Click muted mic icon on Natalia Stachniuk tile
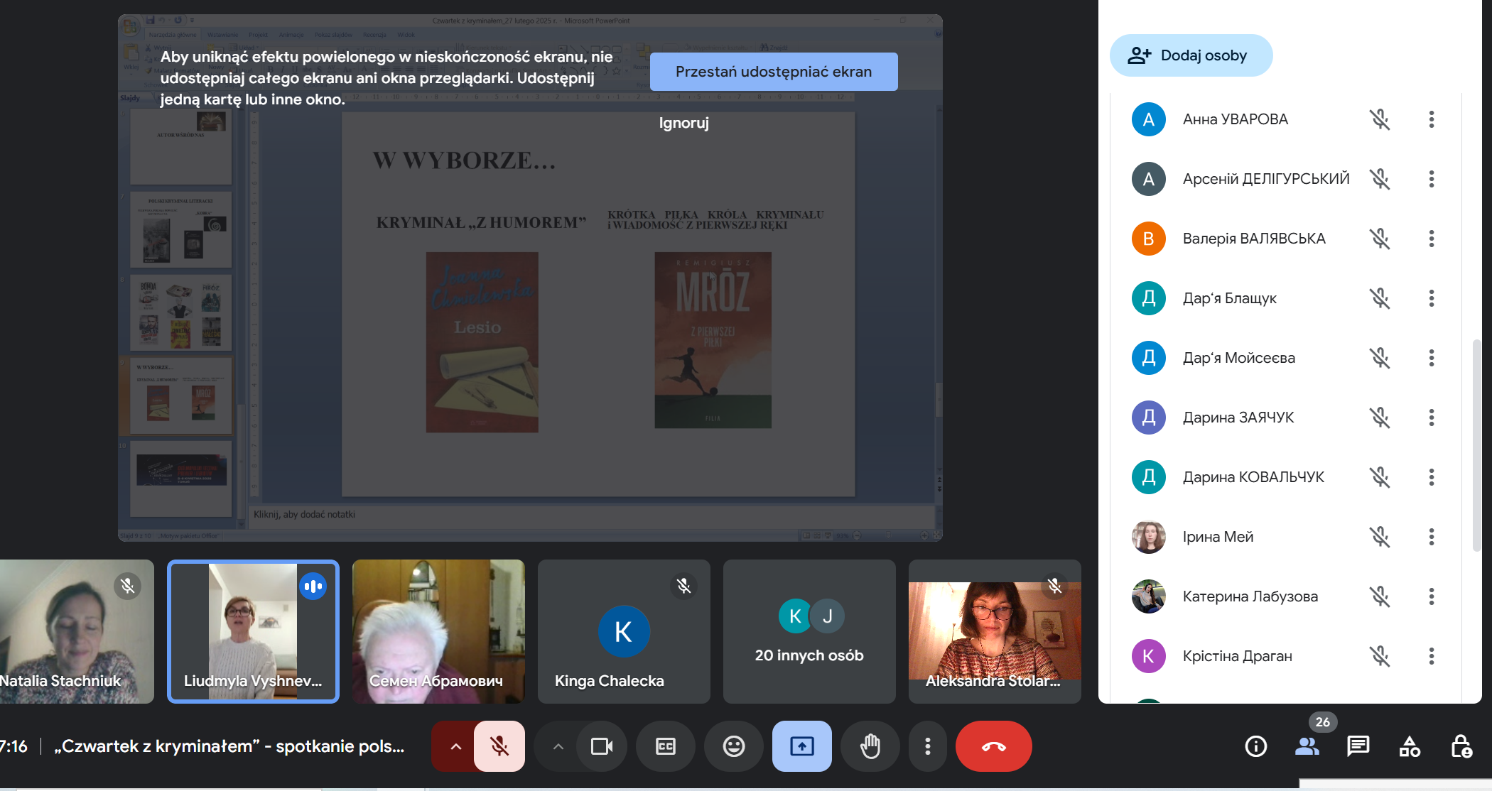Image resolution: width=1492 pixels, height=791 pixels. tap(127, 586)
